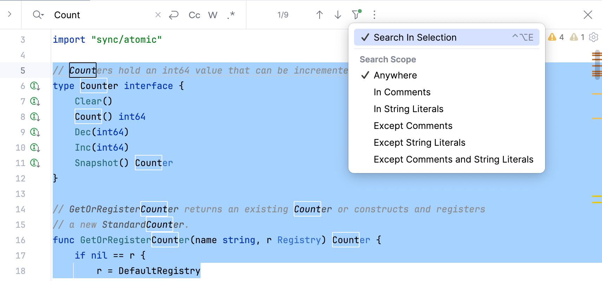Toggle Regex search option
The image size is (602, 281).
pos(231,15)
